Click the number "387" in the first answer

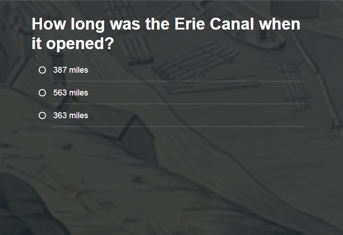click(60, 70)
